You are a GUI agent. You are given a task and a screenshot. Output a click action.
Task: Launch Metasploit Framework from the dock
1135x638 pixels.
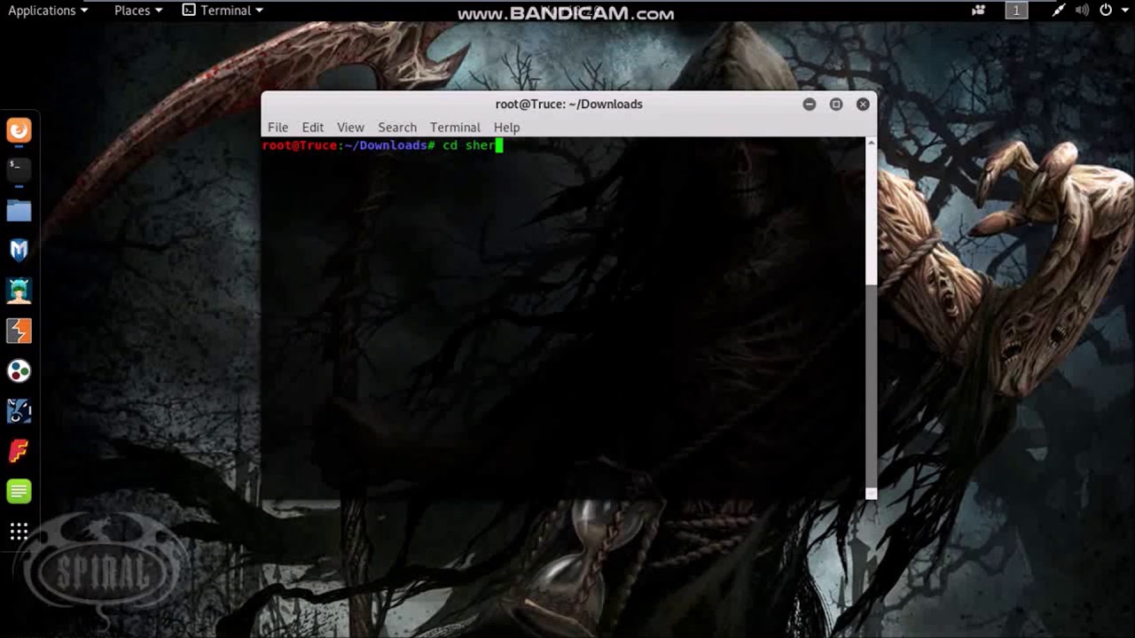coord(19,251)
